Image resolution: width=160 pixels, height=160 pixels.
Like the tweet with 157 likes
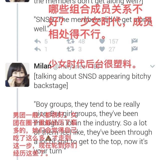[x=102, y=41]
